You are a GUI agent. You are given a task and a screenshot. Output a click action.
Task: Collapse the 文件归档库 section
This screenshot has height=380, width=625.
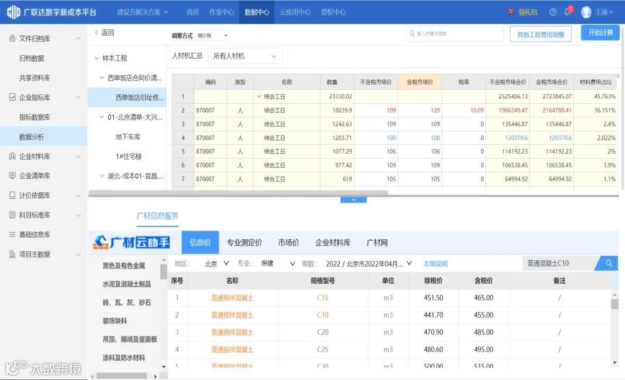click(78, 38)
